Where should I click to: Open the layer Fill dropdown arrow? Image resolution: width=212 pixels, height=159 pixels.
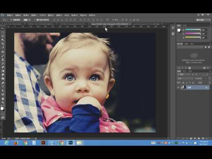click(x=210, y=83)
